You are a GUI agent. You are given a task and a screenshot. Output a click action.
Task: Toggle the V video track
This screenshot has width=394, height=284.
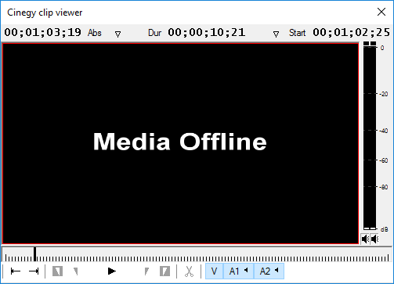coord(214,271)
